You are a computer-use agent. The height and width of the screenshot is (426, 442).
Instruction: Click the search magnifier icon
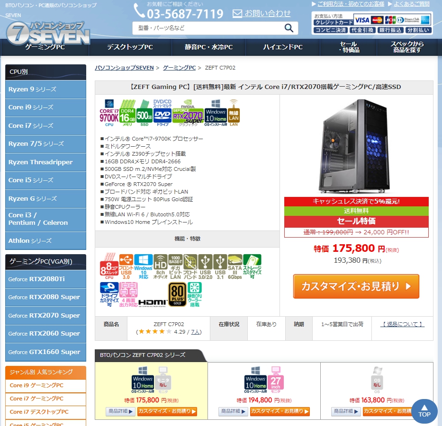coord(289,28)
